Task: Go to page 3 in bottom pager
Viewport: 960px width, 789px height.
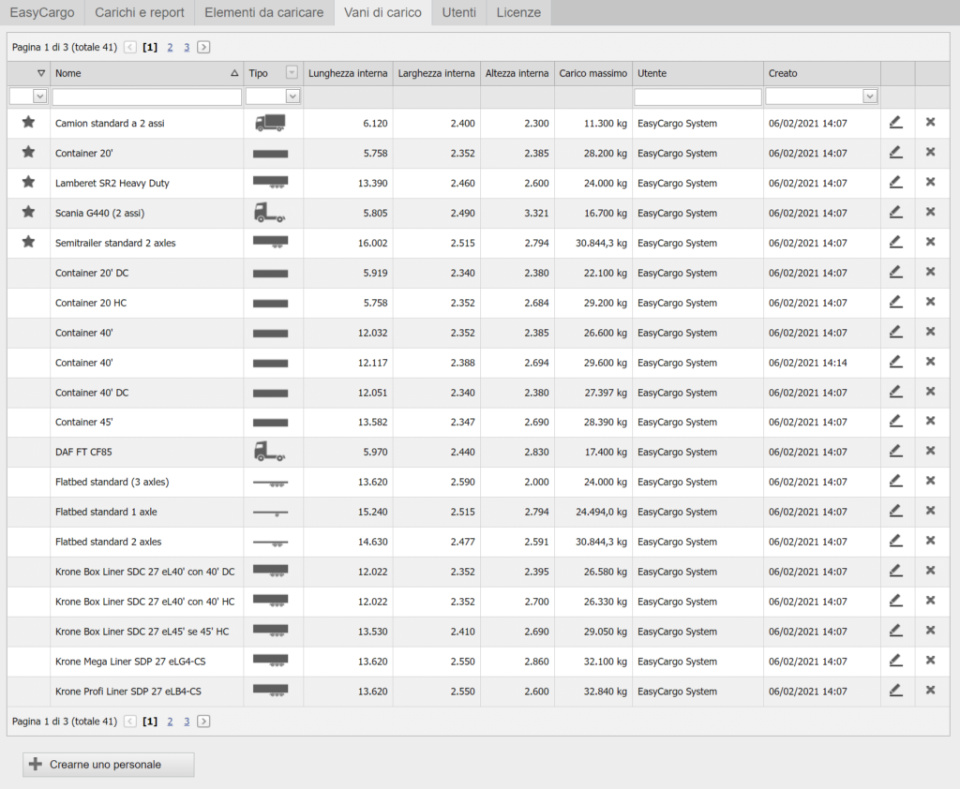Action: 187,721
